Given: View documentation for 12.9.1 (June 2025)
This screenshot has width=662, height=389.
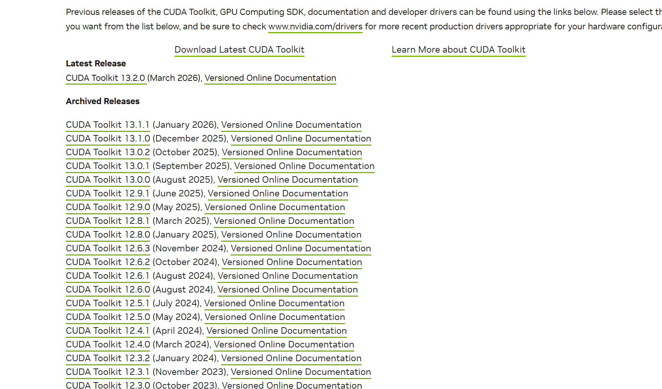Looking at the screenshot, I should tap(278, 194).
